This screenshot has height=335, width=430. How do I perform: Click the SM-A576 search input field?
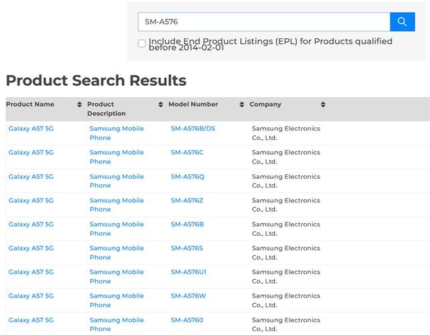click(264, 21)
